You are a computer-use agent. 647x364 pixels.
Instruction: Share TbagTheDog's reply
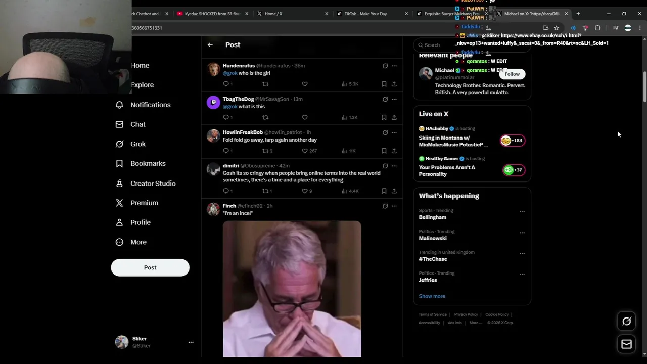point(394,117)
